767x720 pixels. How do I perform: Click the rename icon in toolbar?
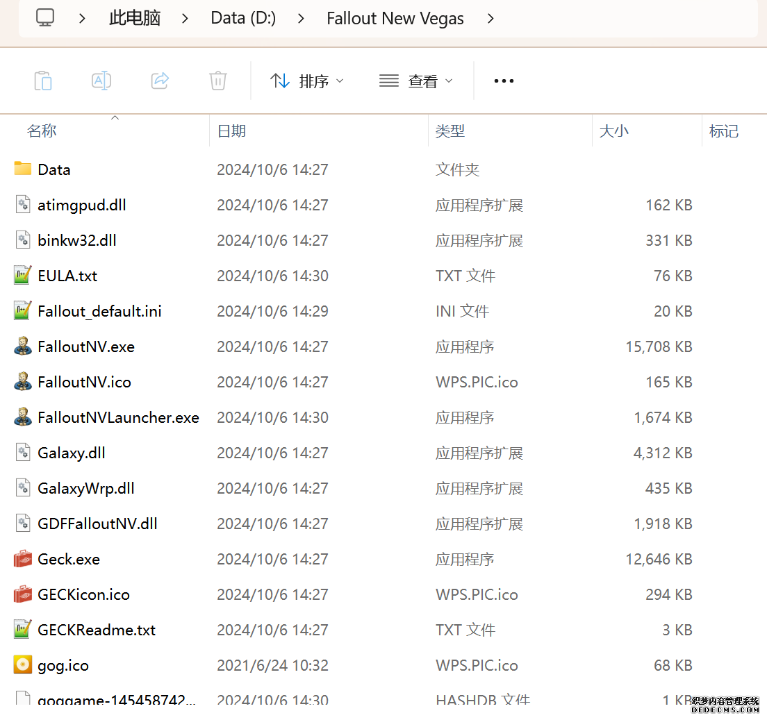click(101, 81)
